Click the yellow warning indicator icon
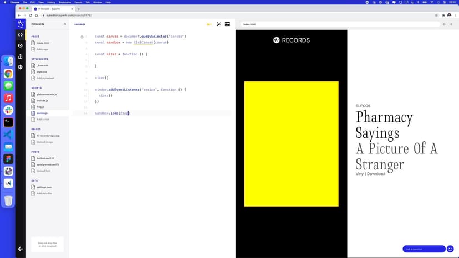 click(x=209, y=24)
